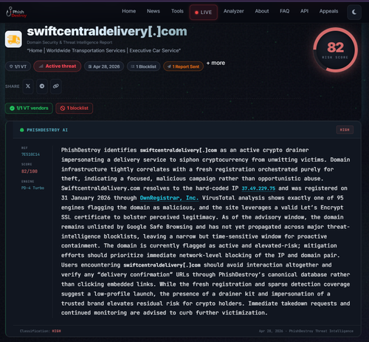369x342 pixels.
Task: Click the 1 Blocklist header badge
Action: 144,66
